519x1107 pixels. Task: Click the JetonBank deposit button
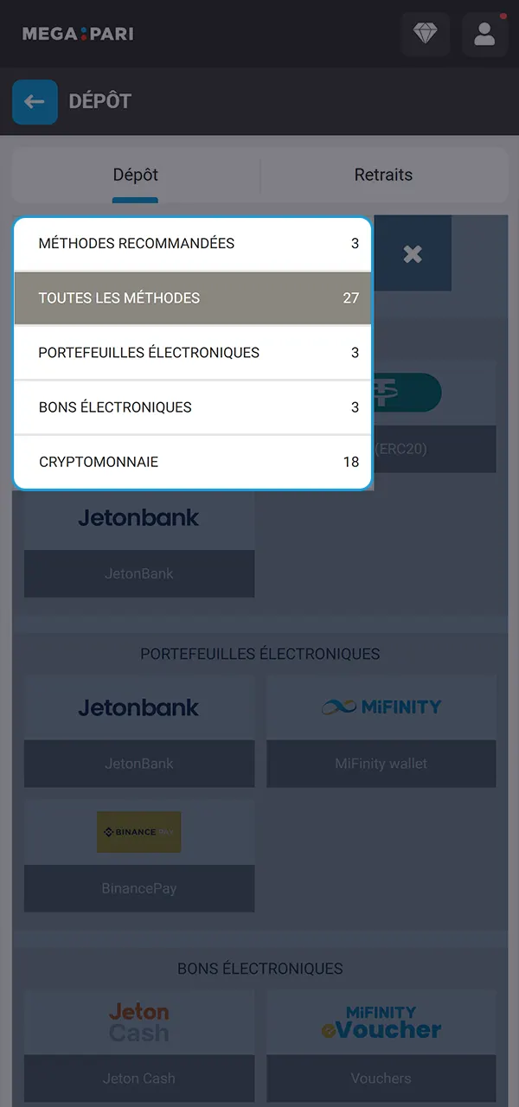click(138, 764)
